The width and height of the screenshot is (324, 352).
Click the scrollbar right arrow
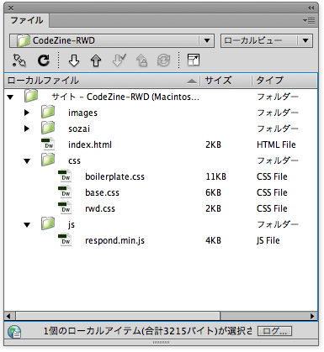click(x=312, y=316)
